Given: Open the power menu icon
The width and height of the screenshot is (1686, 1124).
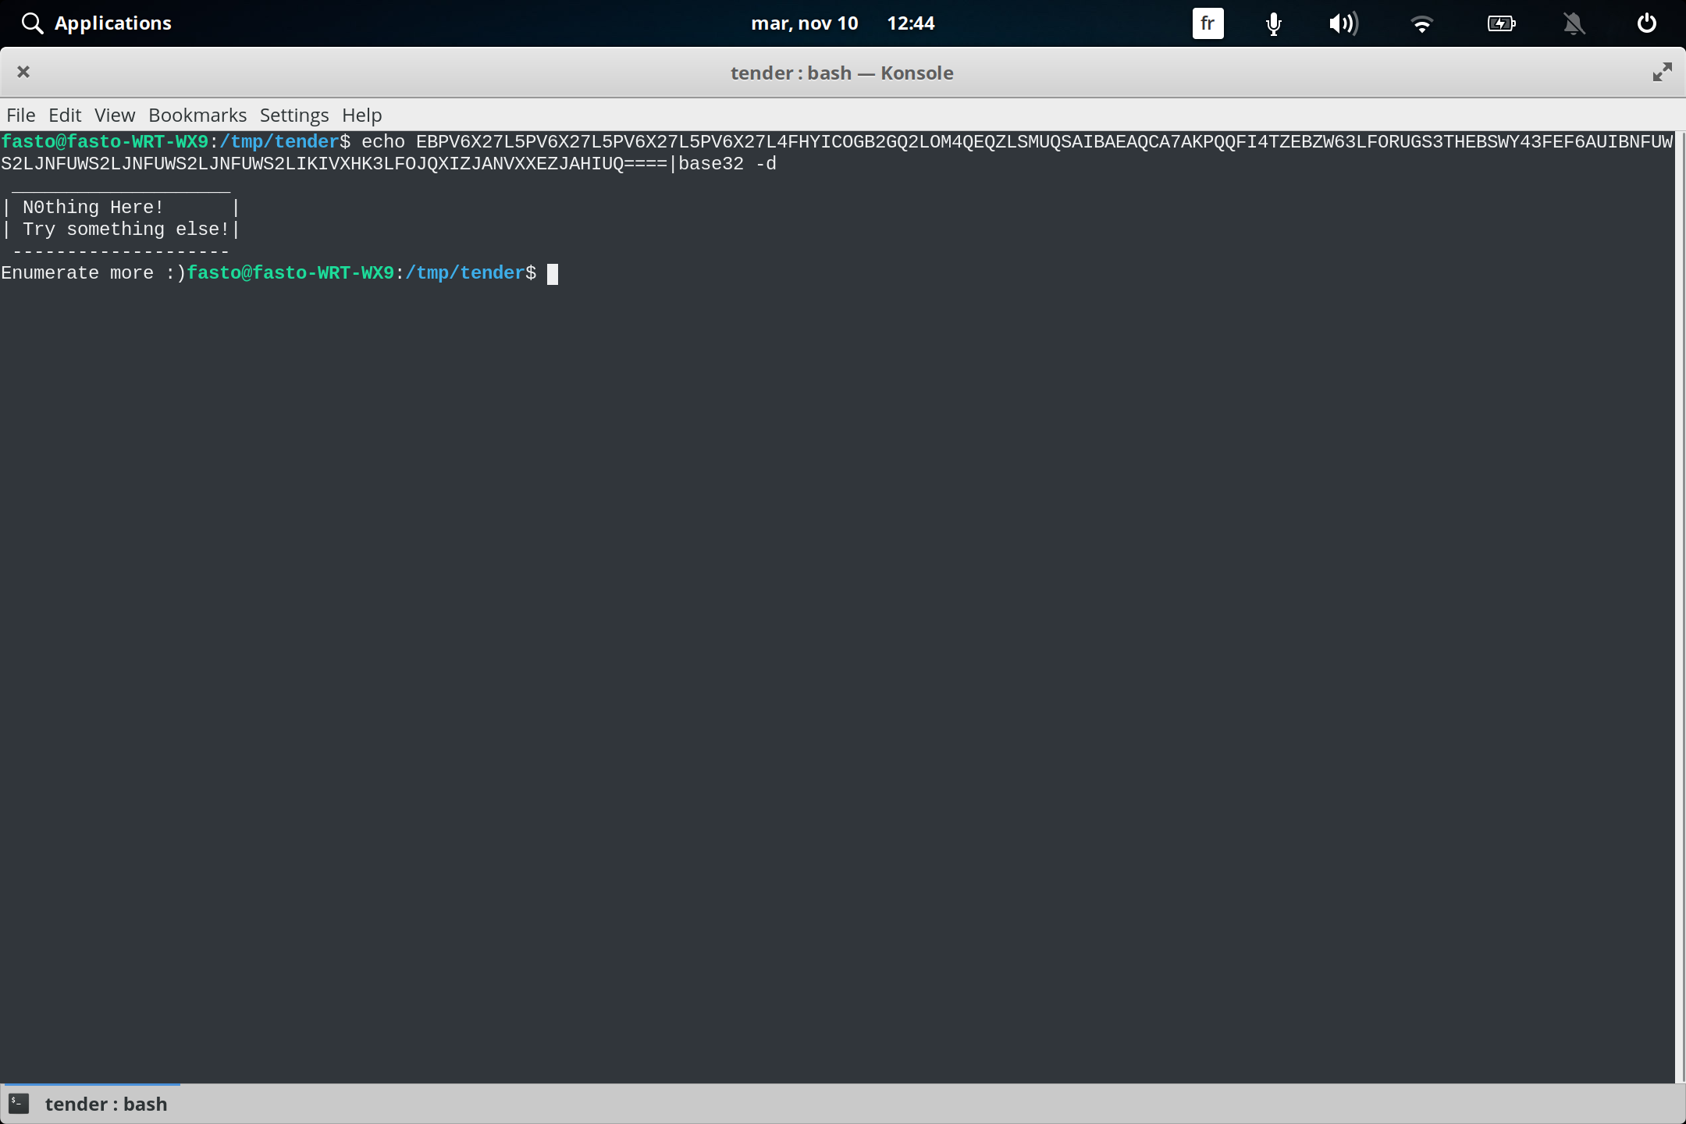Looking at the screenshot, I should coord(1645,23).
